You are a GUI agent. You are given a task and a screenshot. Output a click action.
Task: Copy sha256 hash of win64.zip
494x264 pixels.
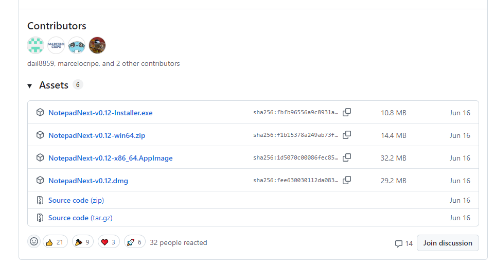(x=347, y=135)
